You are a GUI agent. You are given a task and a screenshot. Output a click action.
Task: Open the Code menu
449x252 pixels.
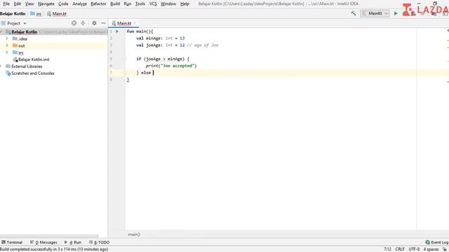pos(63,4)
